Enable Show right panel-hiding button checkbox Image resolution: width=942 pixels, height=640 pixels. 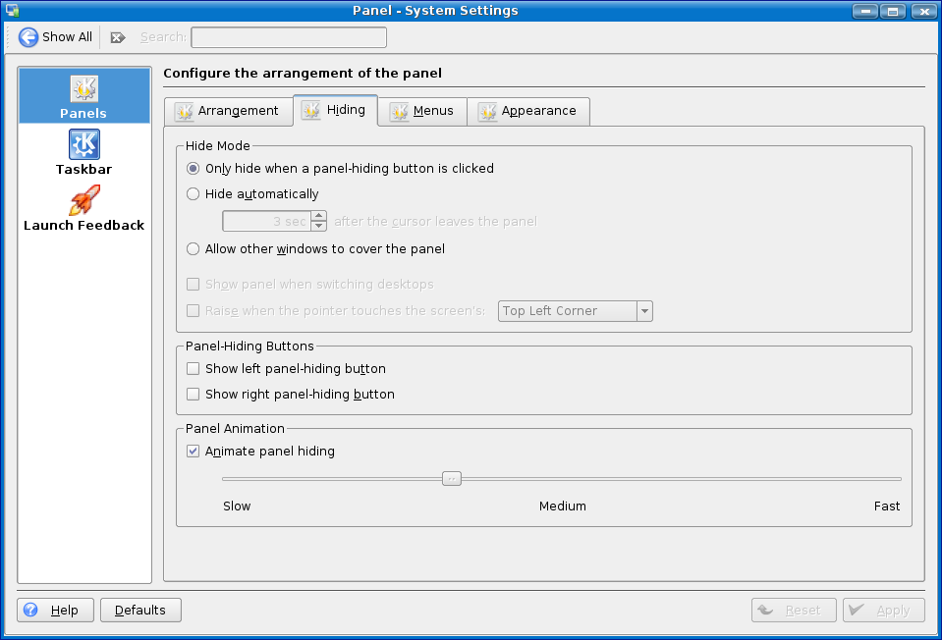point(194,395)
